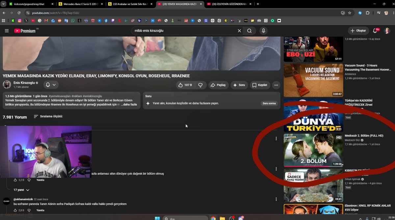
Task: Open the Kick bookmark in bookmarks bar
Action: 13,20
